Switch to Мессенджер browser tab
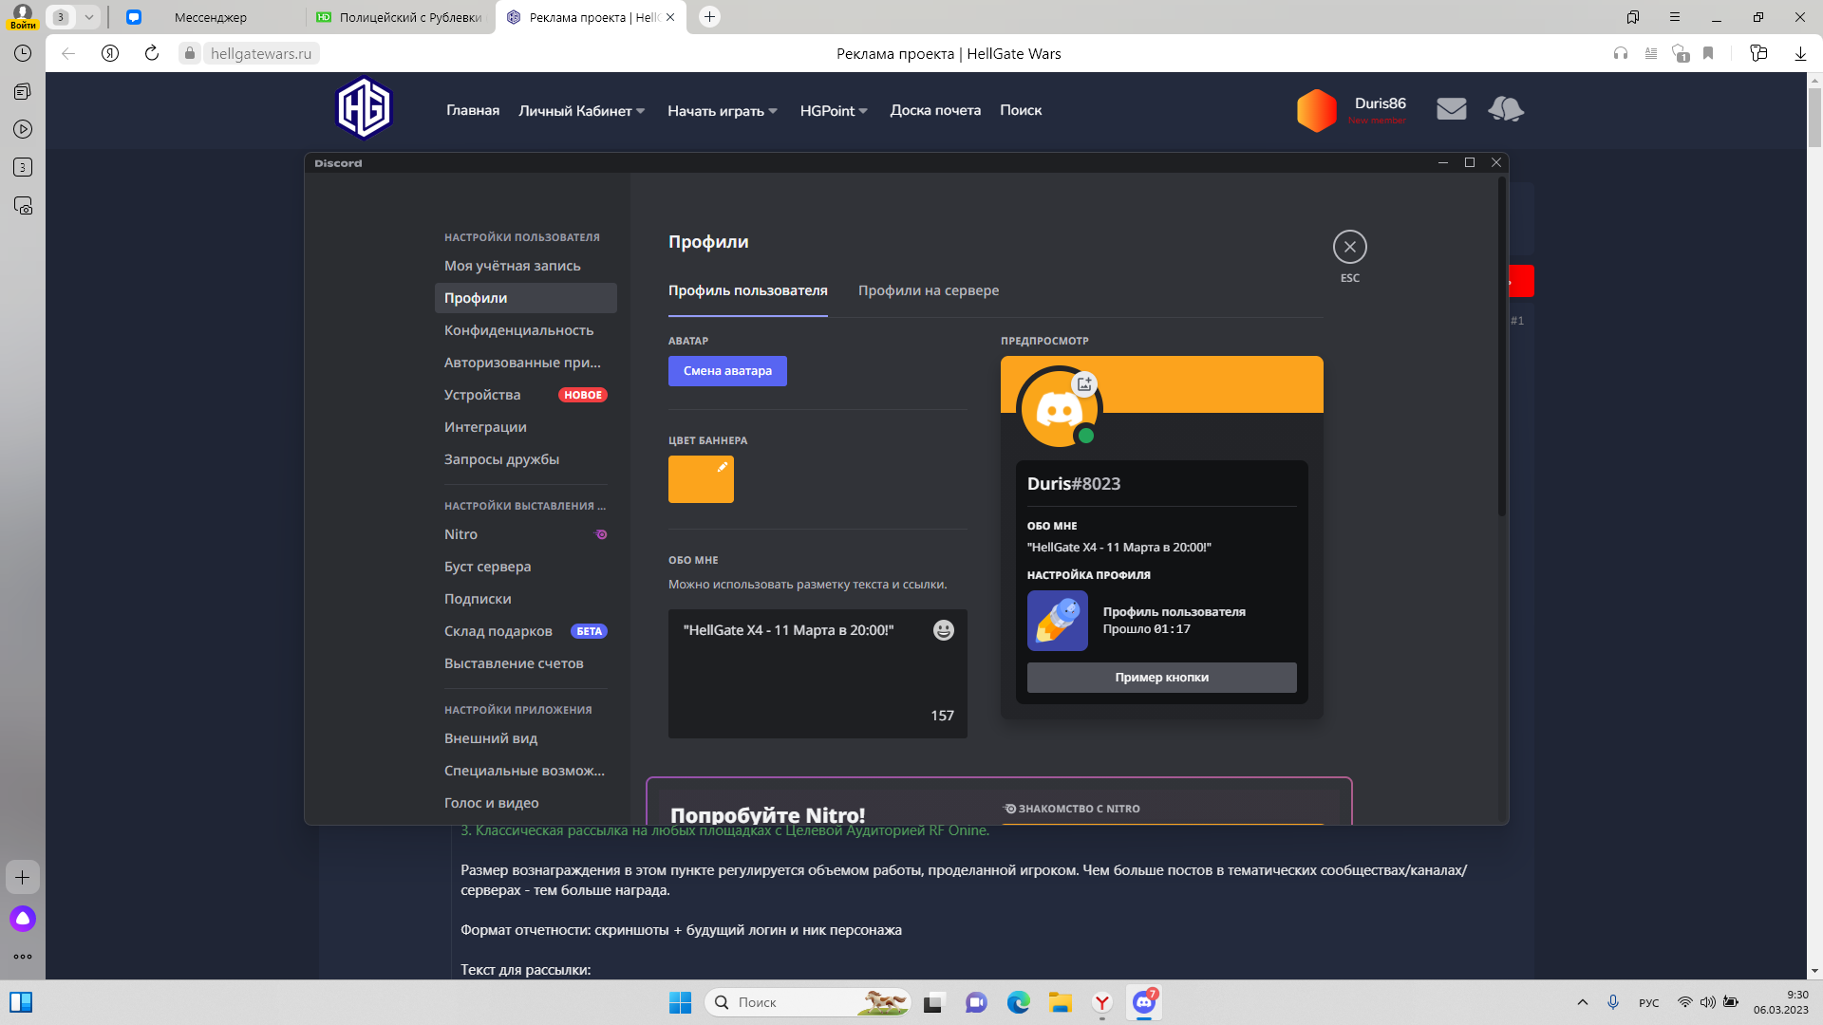Viewport: 1823px width, 1025px height. [x=211, y=17]
